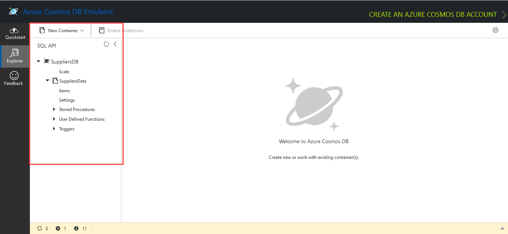Viewport: 508px width, 234px height.
Task: Select Stored Procedures tree item
Action: point(77,110)
